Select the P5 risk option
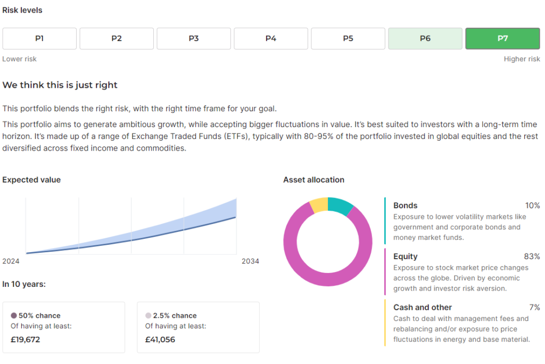 [348, 38]
